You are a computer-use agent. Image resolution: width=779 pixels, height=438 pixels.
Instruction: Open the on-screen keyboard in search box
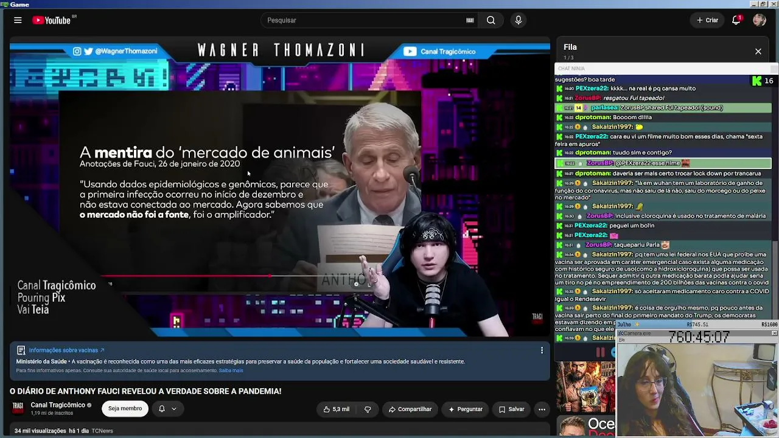tap(470, 20)
